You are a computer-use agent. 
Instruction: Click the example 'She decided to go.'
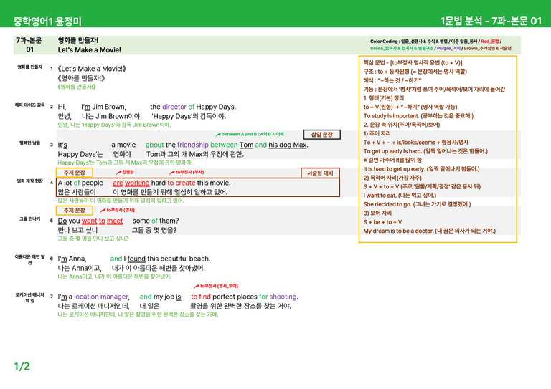coord(387,204)
